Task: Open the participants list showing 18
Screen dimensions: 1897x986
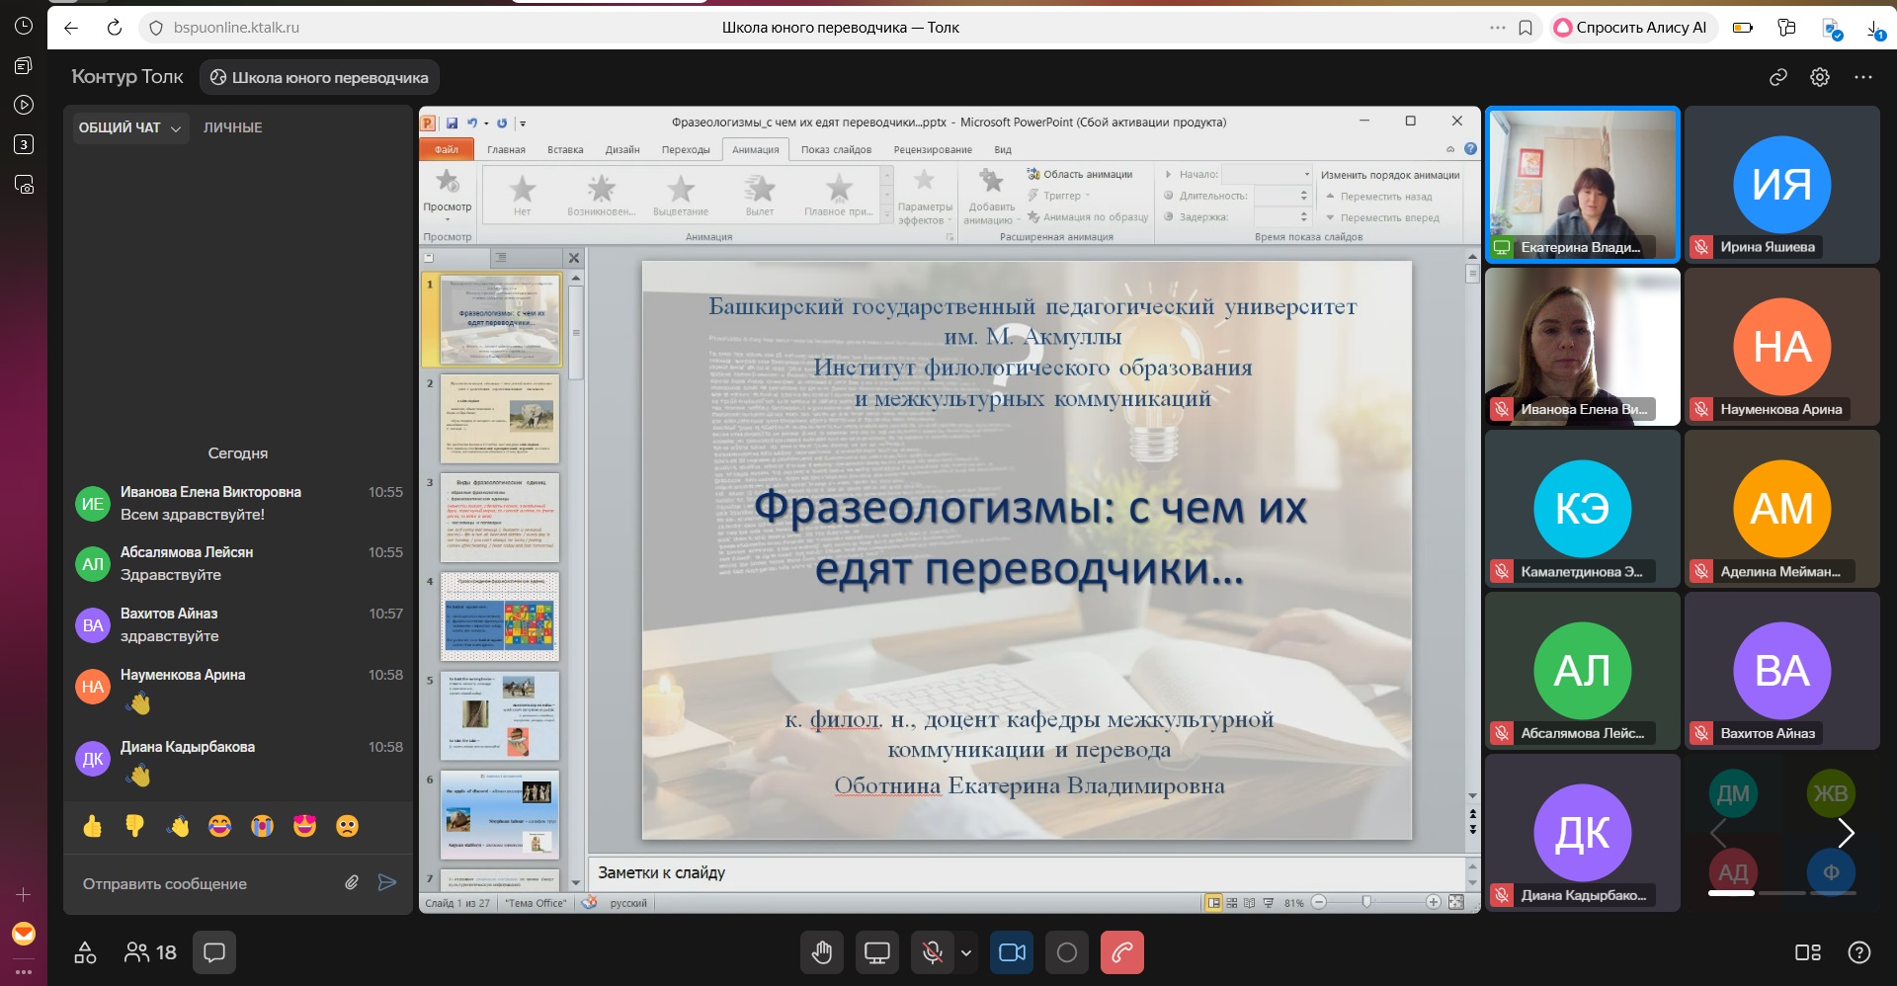Action: pyautogui.click(x=150, y=952)
